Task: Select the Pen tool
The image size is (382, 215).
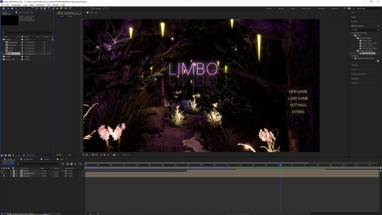Action: 45,8
